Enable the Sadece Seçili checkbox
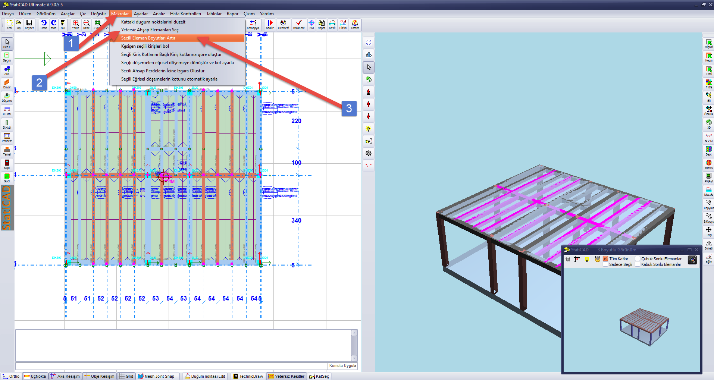The height and width of the screenshot is (380, 714). click(x=605, y=264)
